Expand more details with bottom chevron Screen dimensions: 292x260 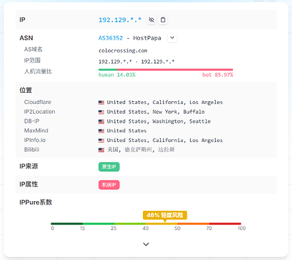(146, 244)
